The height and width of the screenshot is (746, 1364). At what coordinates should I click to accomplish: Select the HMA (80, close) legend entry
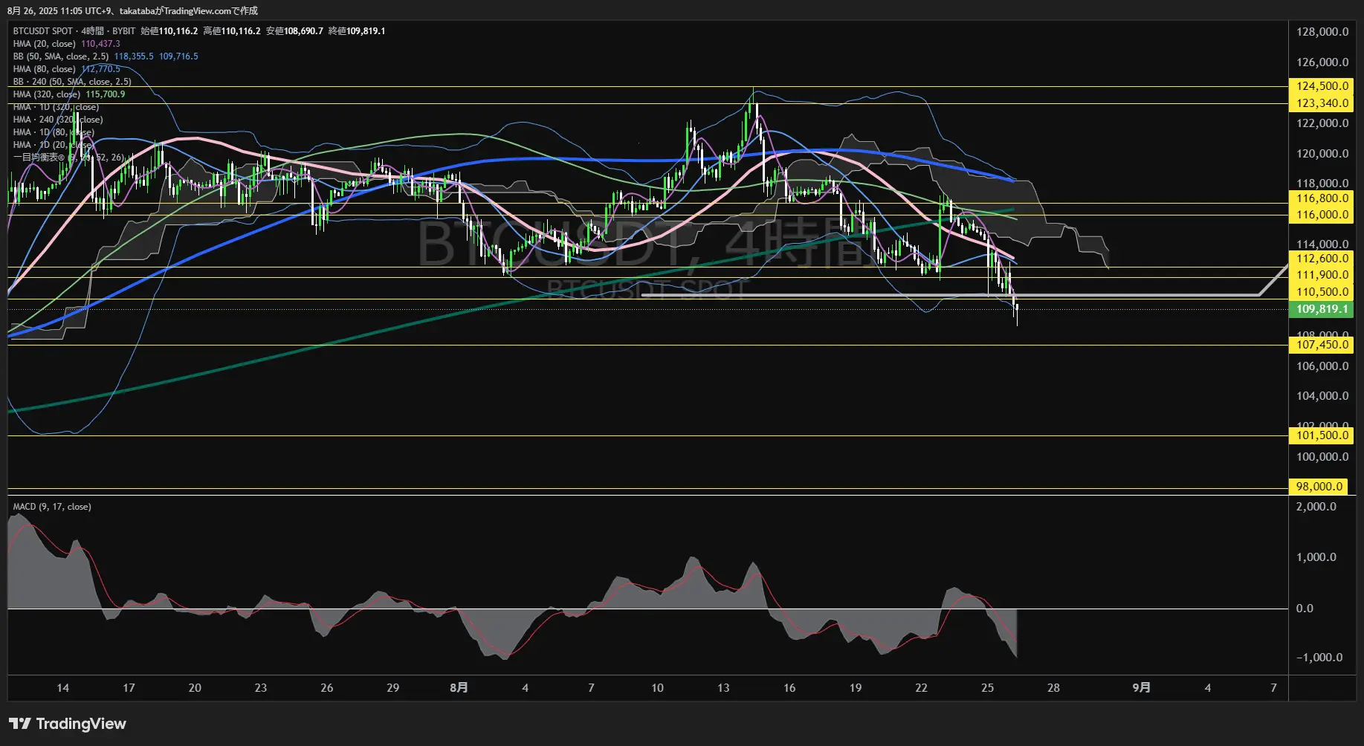pyautogui.click(x=44, y=69)
